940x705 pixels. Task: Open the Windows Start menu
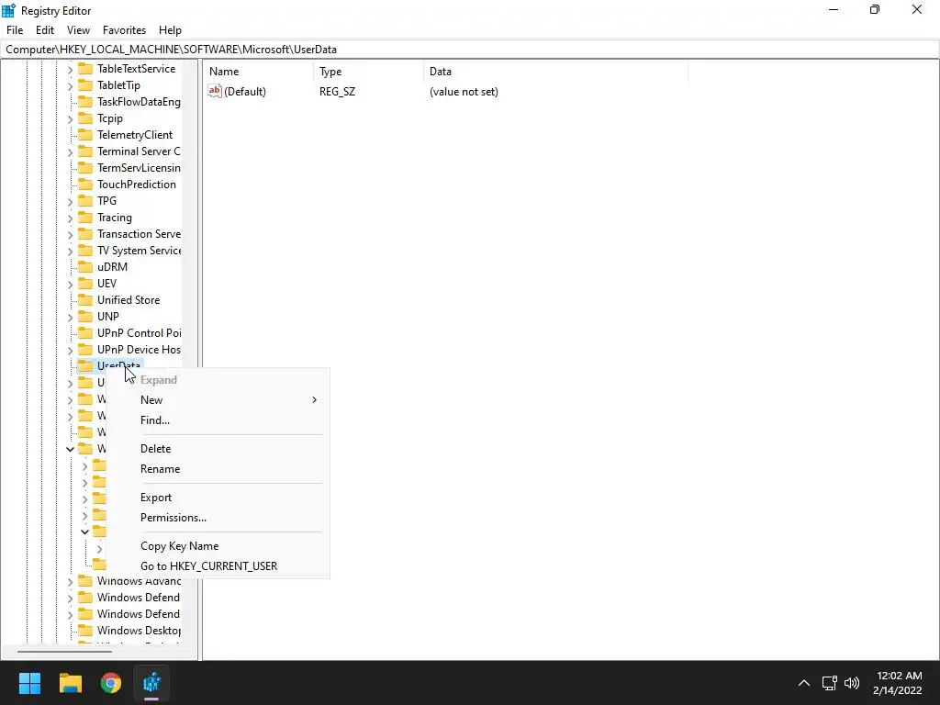click(x=29, y=683)
